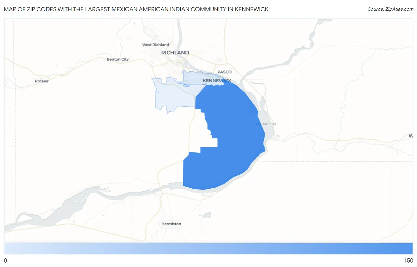Click the Source: ZipAtlas.com attribution
This screenshot has width=417, height=267.
tap(391, 9)
